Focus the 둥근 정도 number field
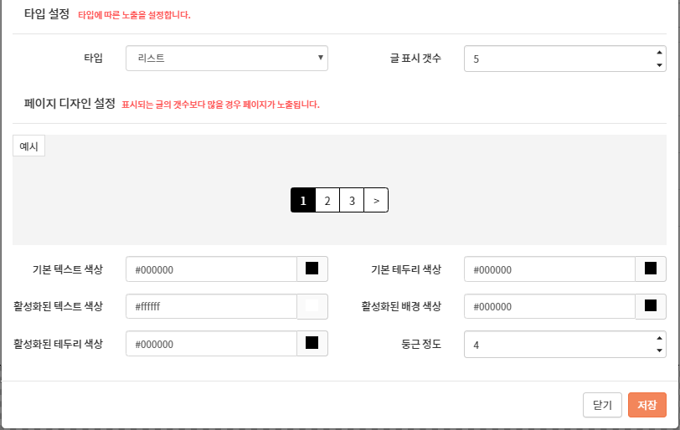This screenshot has height=430, width=680. pyautogui.click(x=565, y=345)
